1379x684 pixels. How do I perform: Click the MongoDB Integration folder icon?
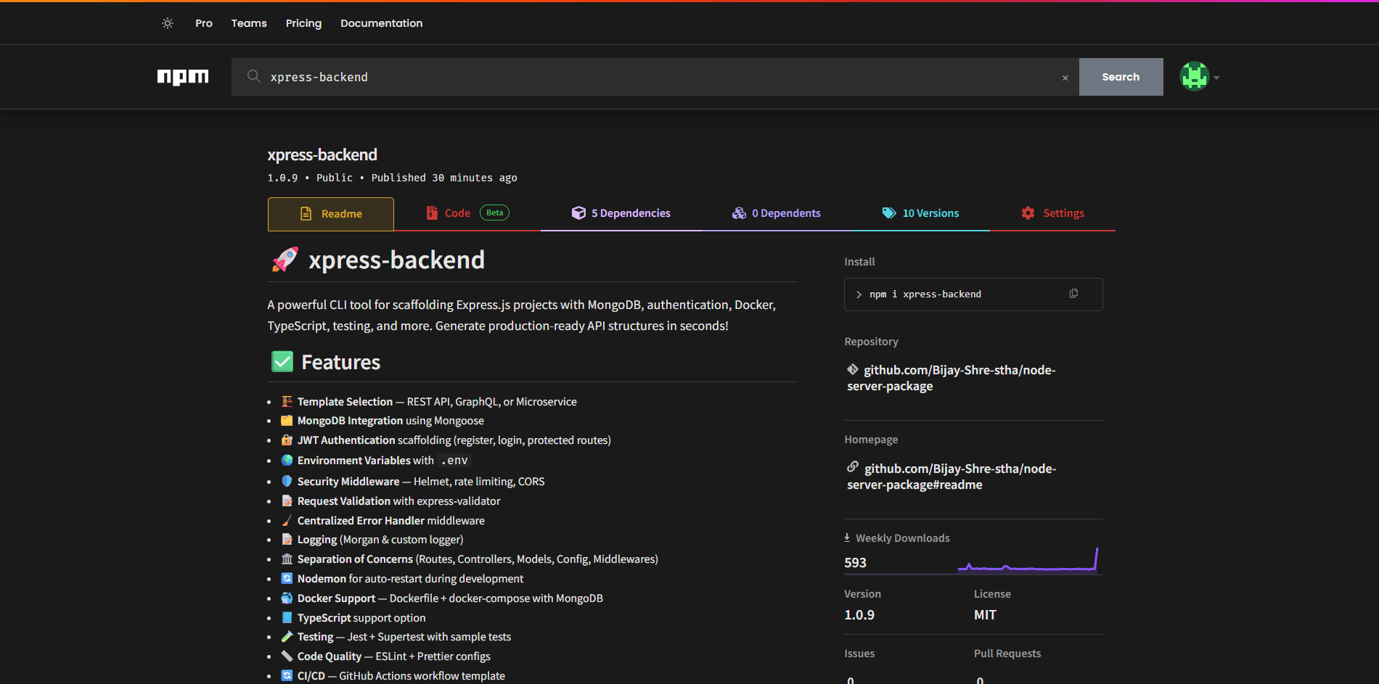tap(287, 421)
